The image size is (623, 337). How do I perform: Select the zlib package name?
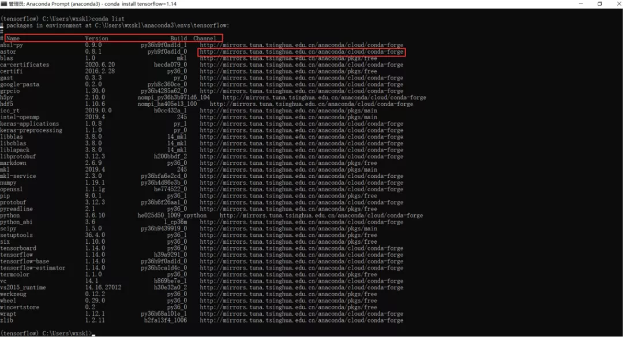coord(6,320)
